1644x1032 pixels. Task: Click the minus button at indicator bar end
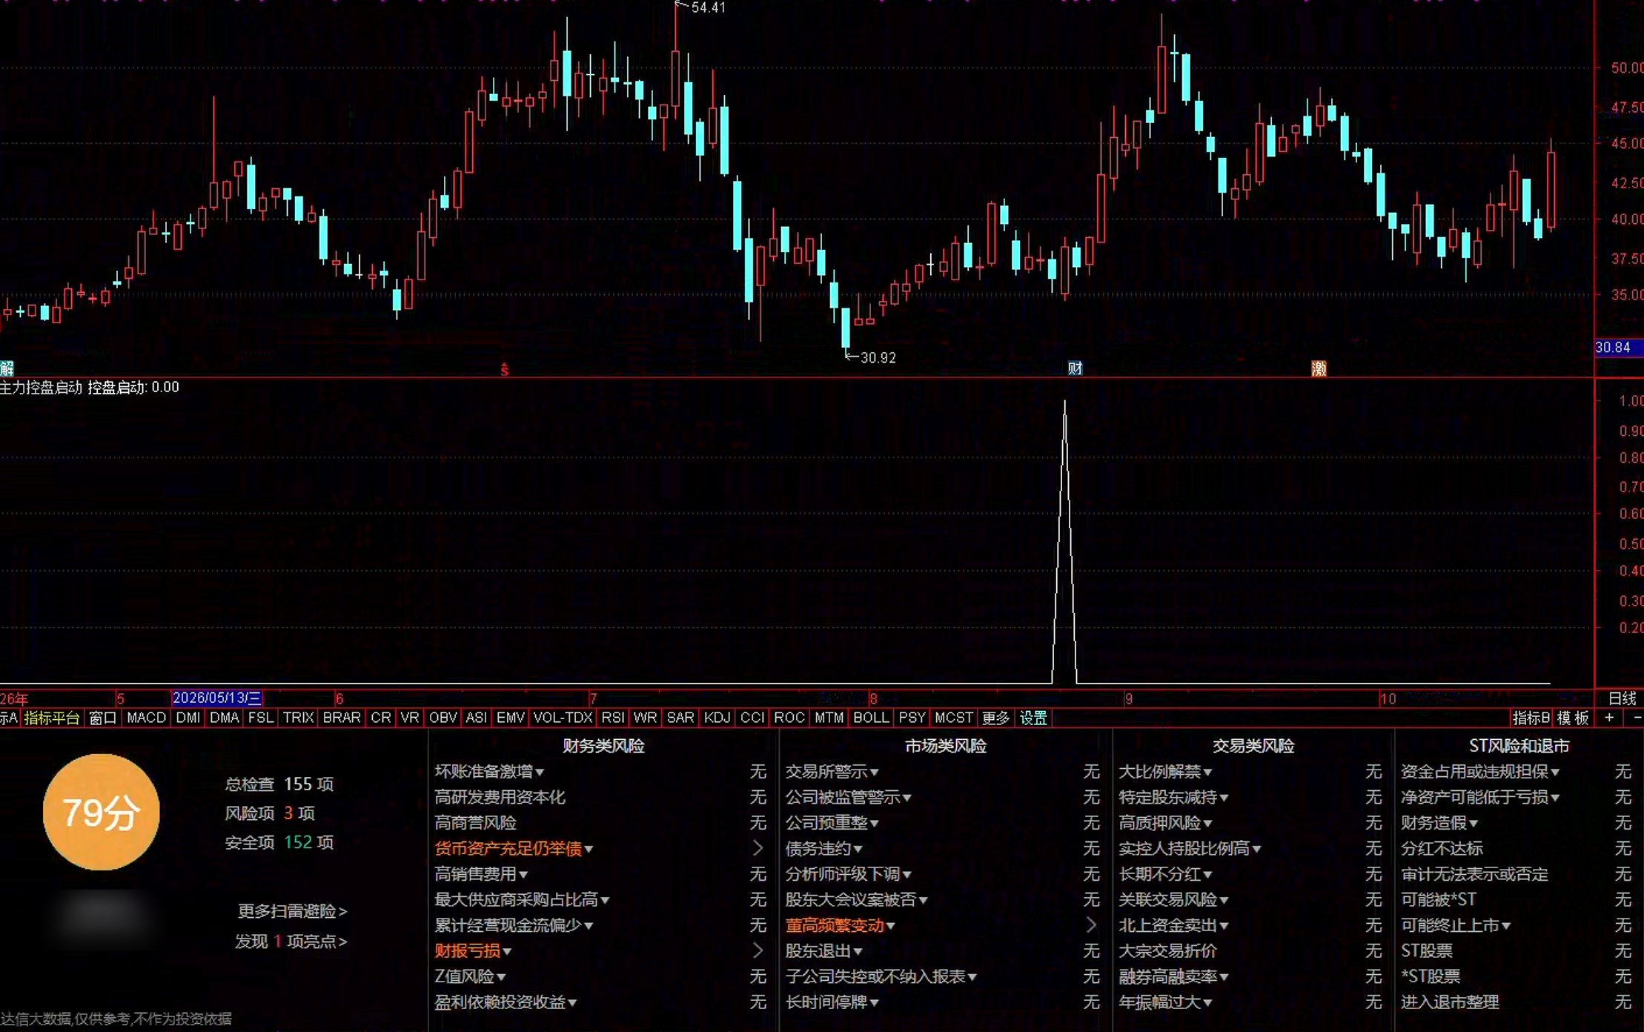click(1637, 718)
